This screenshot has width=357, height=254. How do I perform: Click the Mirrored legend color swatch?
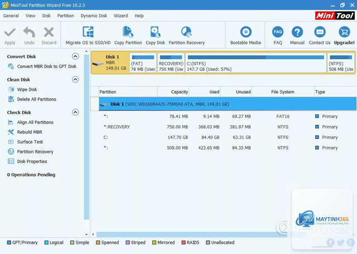[x=154, y=242]
